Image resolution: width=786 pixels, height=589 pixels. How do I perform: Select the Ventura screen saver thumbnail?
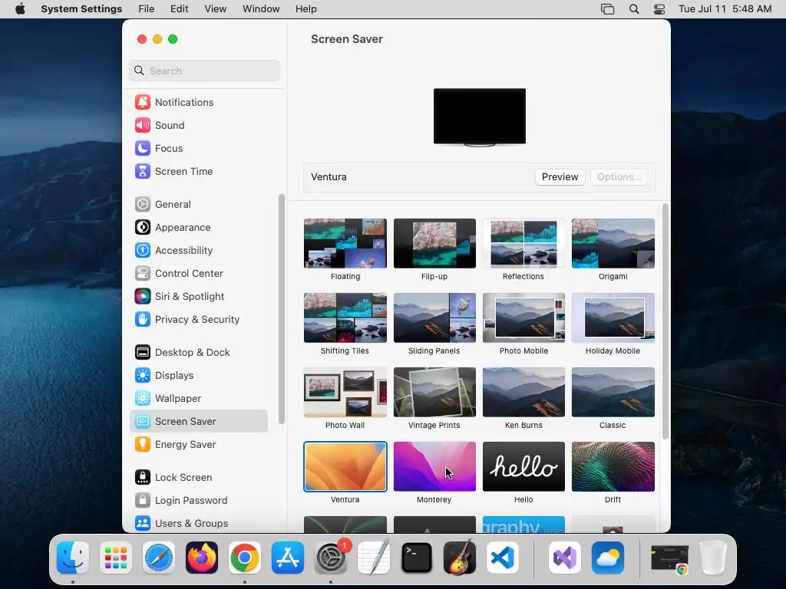click(x=345, y=467)
